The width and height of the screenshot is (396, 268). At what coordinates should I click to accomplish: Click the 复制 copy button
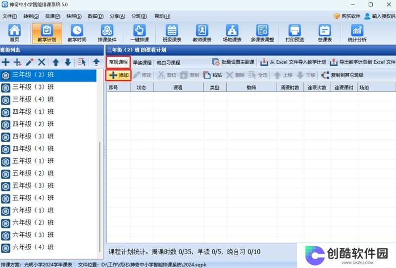(x=190, y=75)
